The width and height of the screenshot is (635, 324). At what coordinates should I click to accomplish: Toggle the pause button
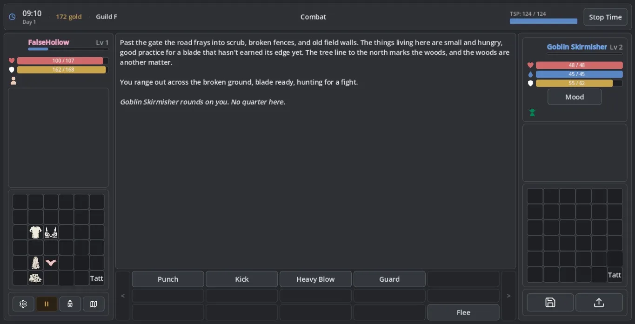[x=47, y=304]
